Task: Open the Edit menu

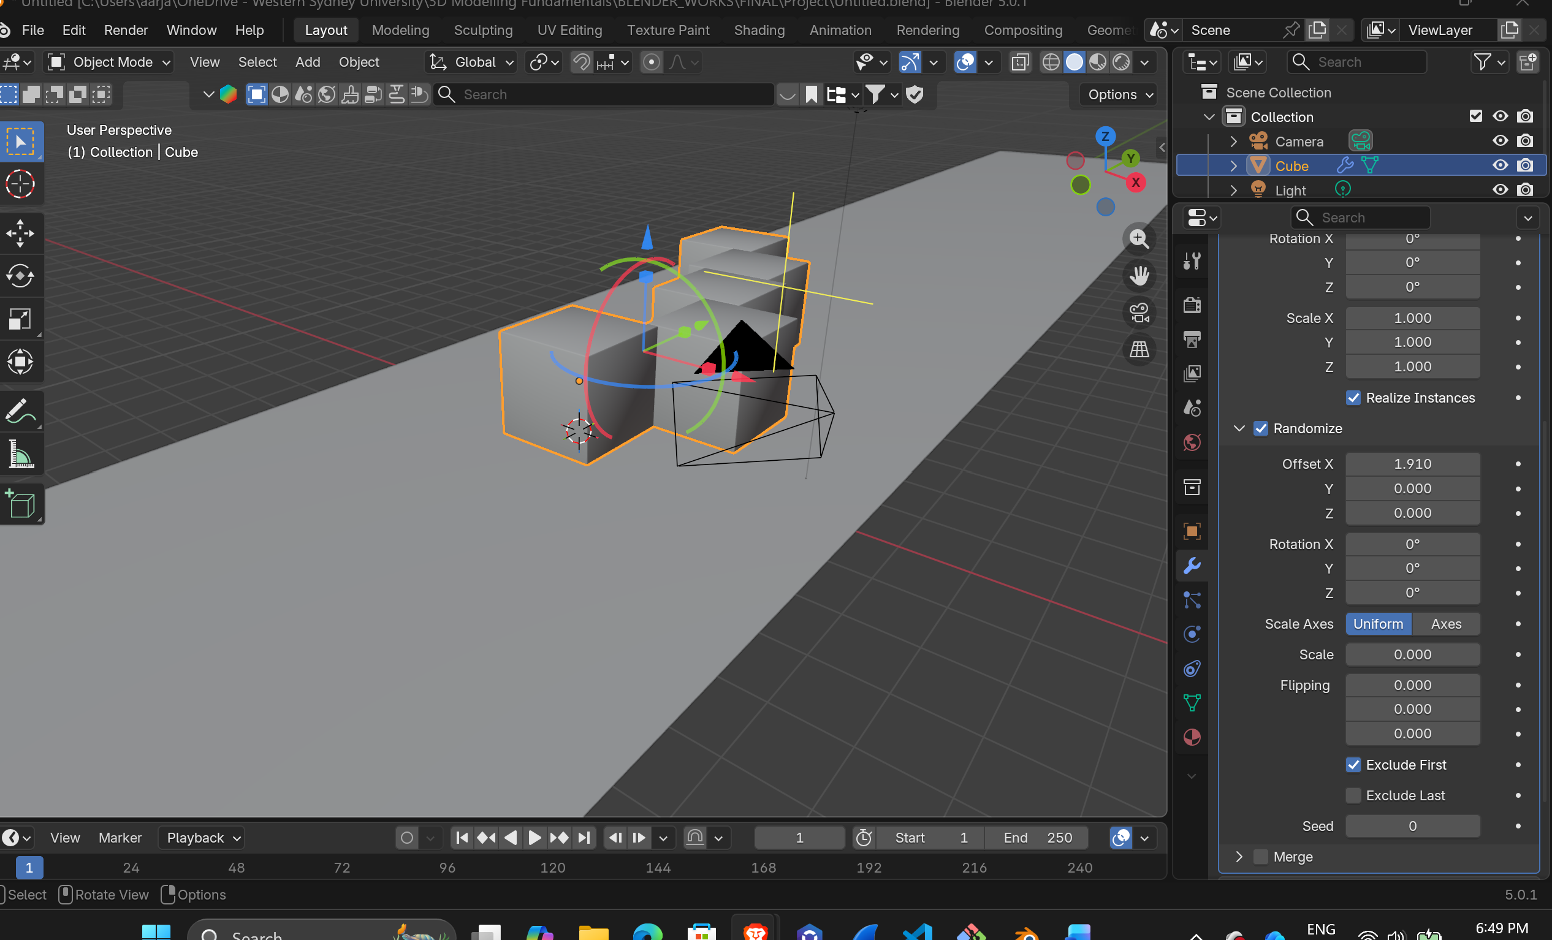Action: pos(74,29)
